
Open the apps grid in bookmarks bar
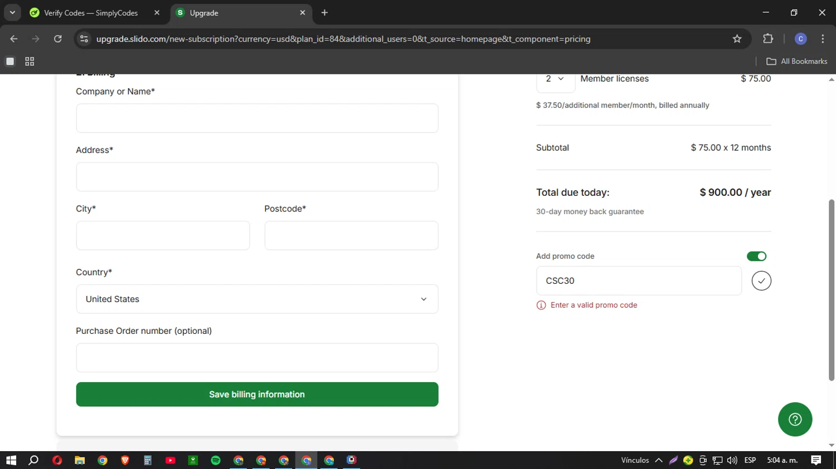(30, 62)
